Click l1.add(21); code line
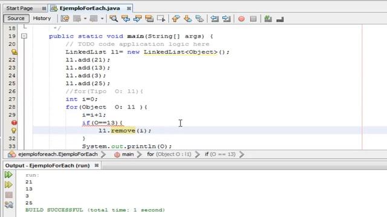This screenshot has height=217, width=387. [x=88, y=60]
